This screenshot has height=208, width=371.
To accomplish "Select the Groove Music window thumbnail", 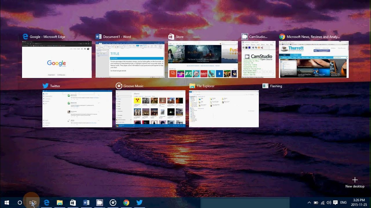I will point(150,109).
